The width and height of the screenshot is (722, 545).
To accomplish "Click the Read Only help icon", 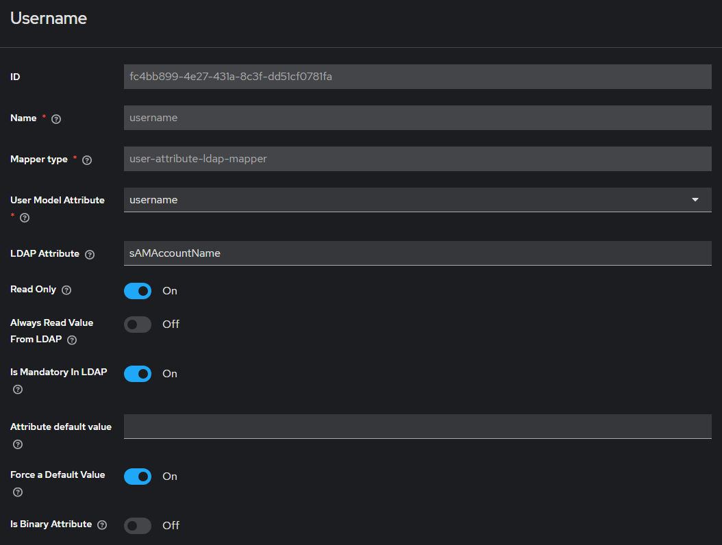I will 66,290.
